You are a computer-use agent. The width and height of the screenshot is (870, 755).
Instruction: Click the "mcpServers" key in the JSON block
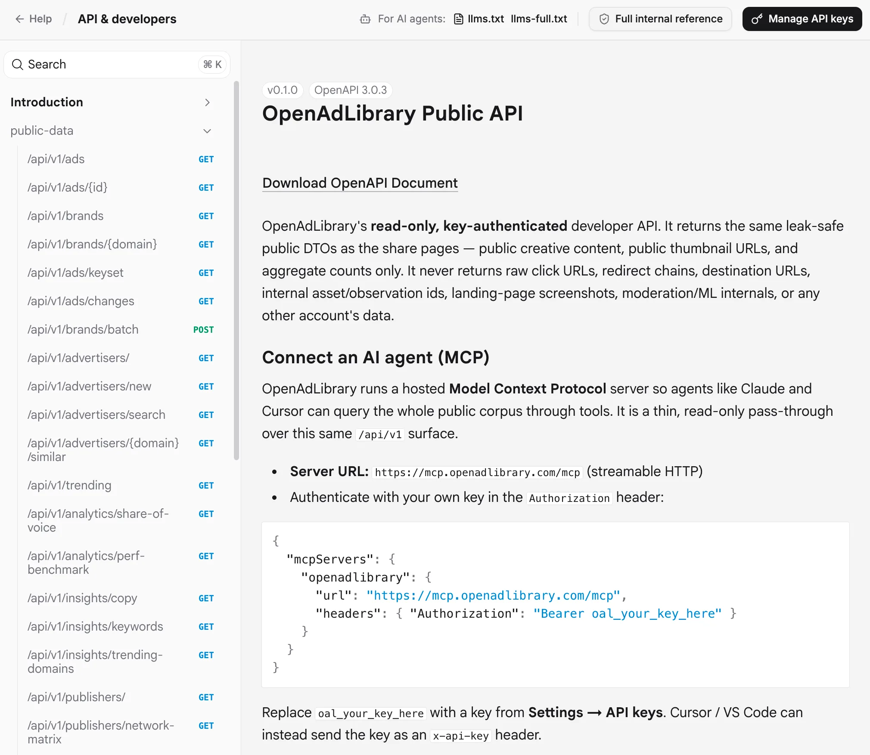pos(330,560)
